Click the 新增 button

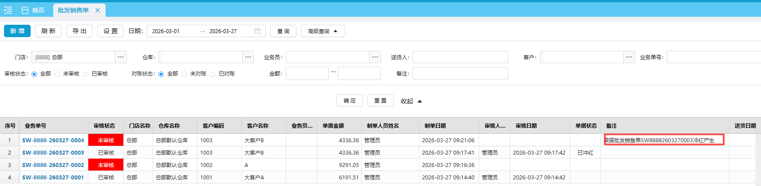point(17,31)
